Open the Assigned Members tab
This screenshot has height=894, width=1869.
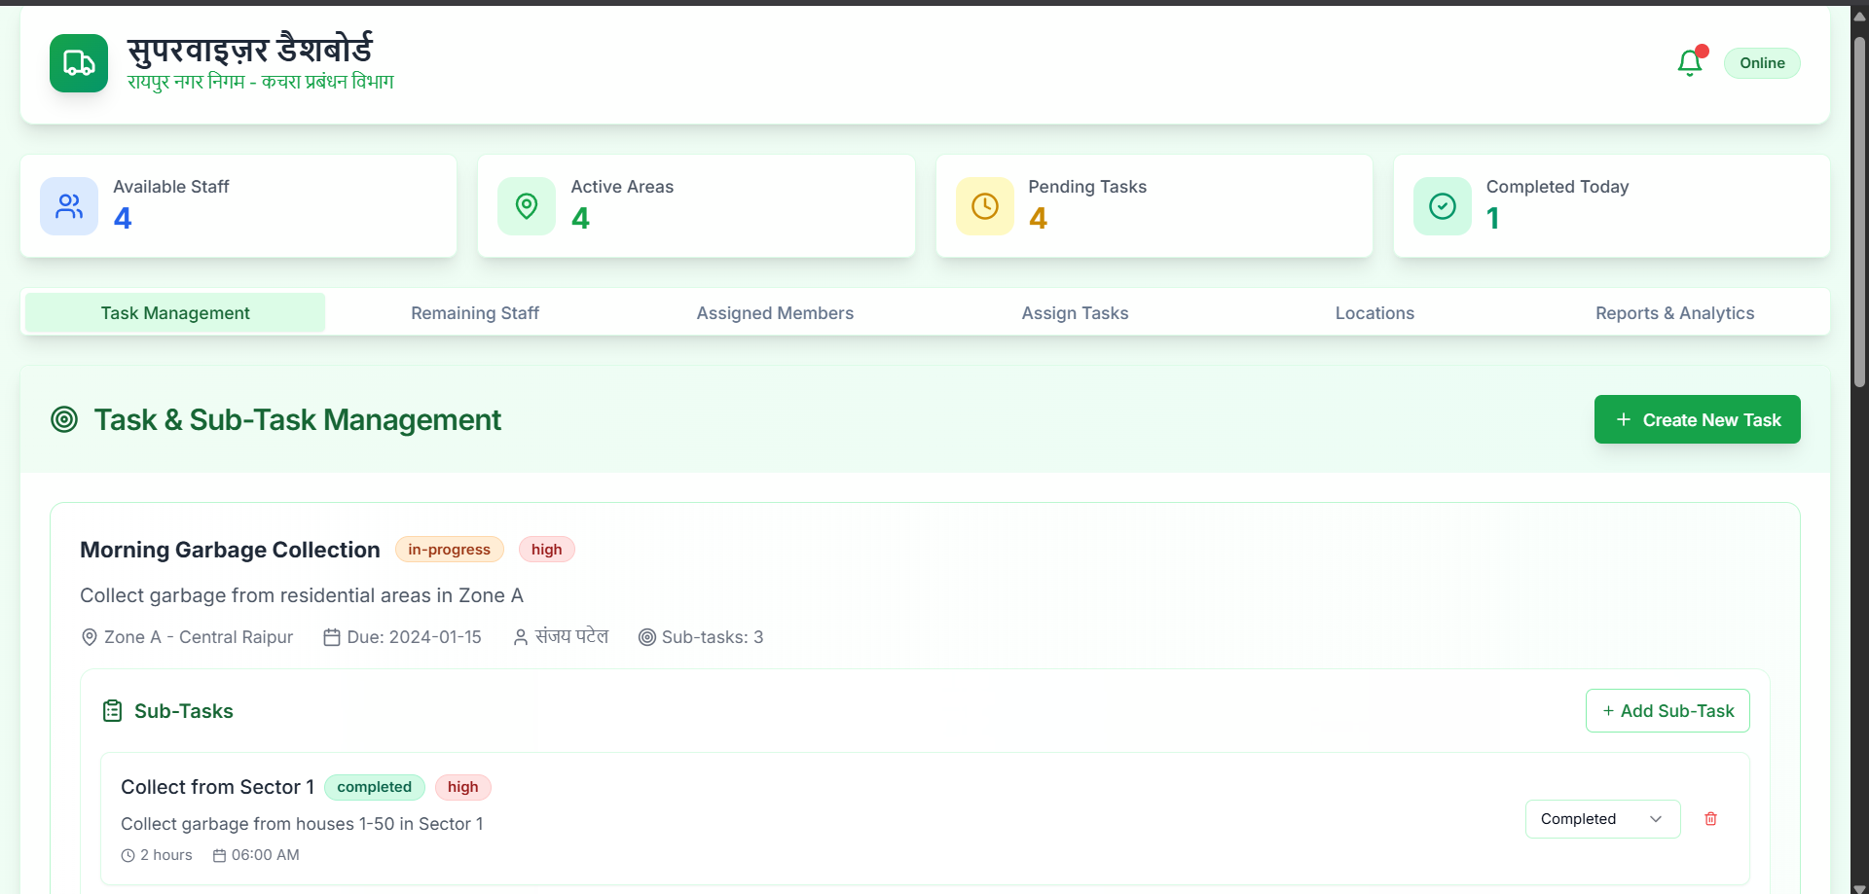pos(775,313)
